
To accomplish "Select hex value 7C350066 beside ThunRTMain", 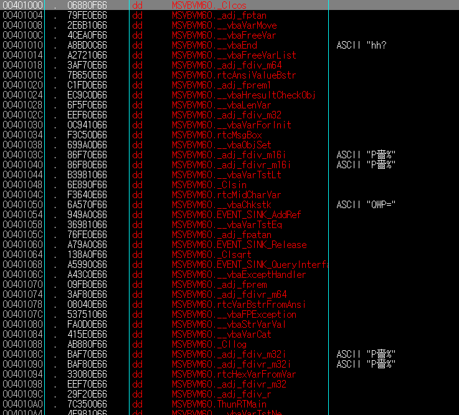I will [87, 404].
